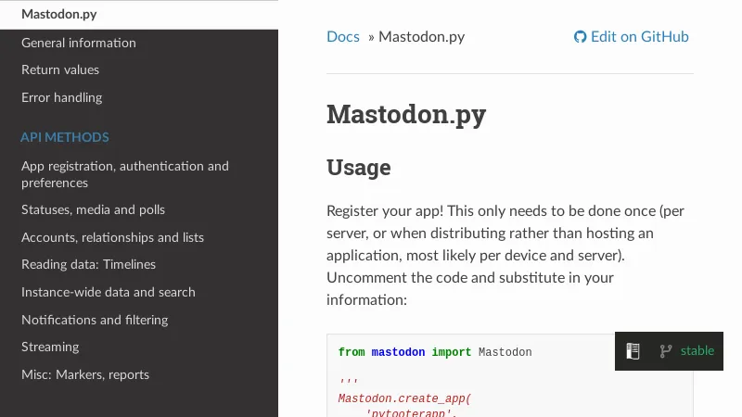Image resolution: width=742 pixels, height=417 pixels.
Task: Open Statuses, media and polls page
Action: point(93,209)
